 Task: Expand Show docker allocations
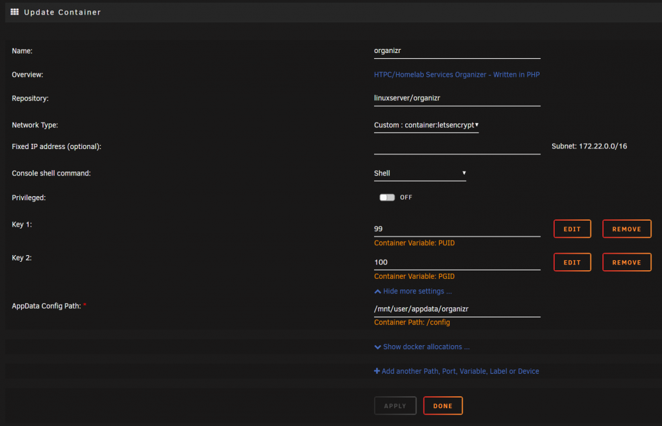pos(422,346)
